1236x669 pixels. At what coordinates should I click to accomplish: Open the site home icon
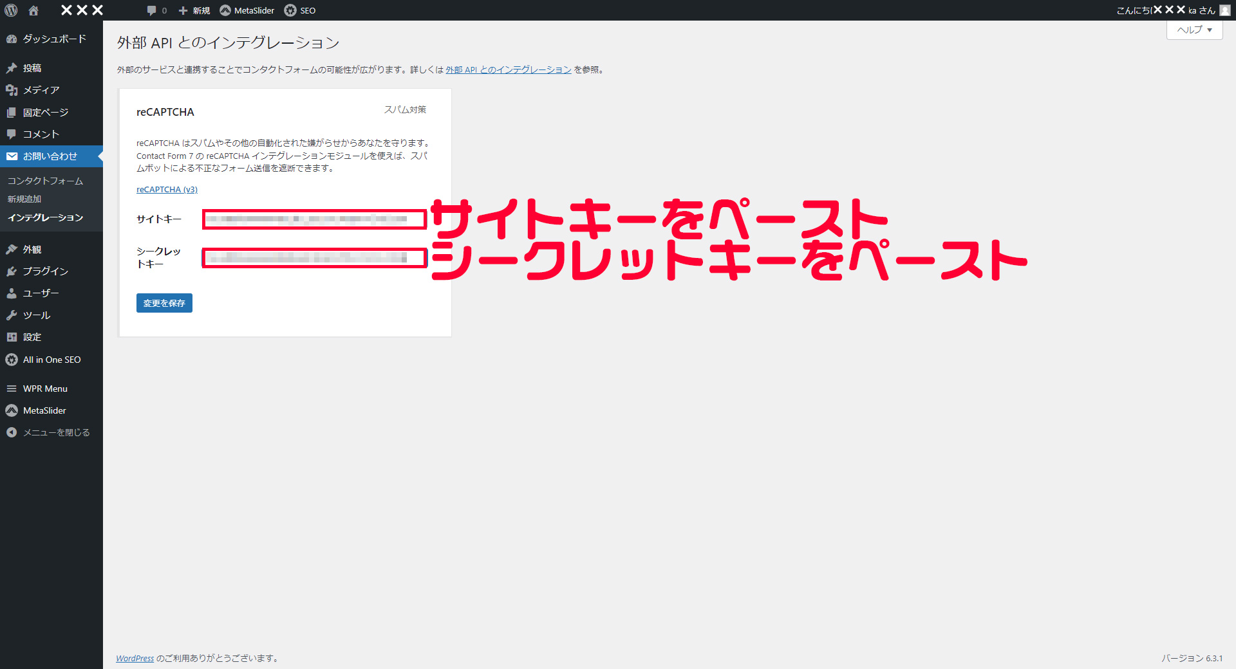coord(33,10)
